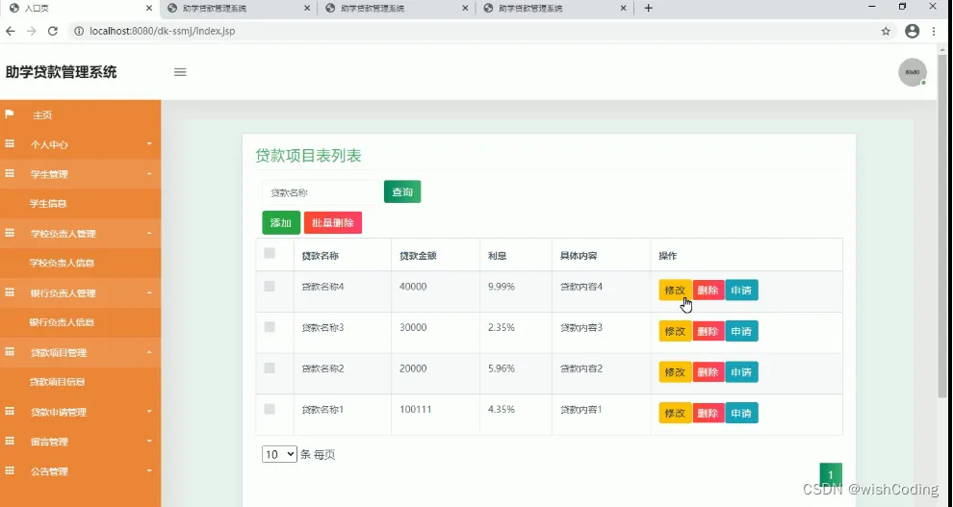This screenshot has height=507, width=953.
Task: Click grid icon beside 银行负责人管理
Action: [10, 292]
